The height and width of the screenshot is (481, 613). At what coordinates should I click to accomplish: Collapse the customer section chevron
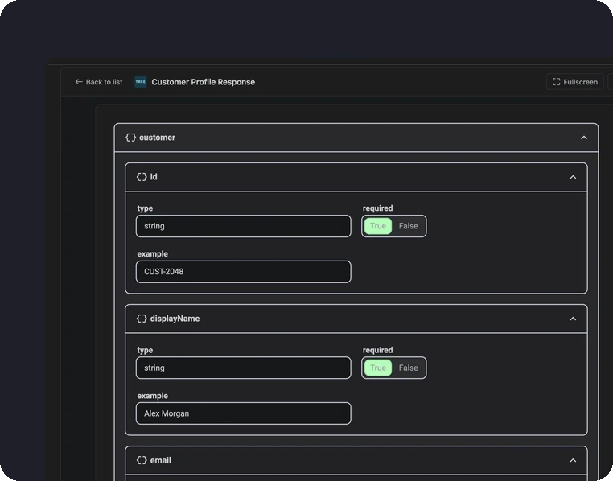coord(584,138)
